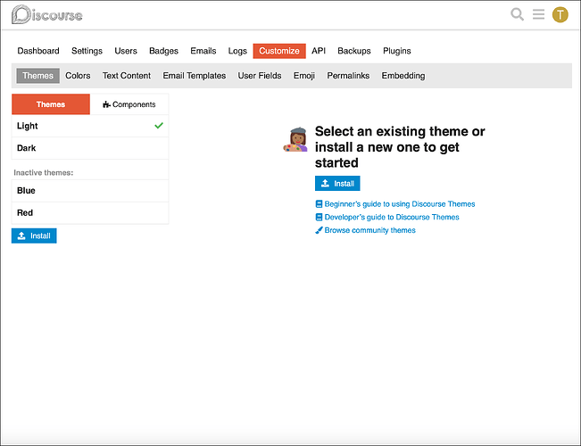Open the Emoji customization page

click(x=303, y=76)
